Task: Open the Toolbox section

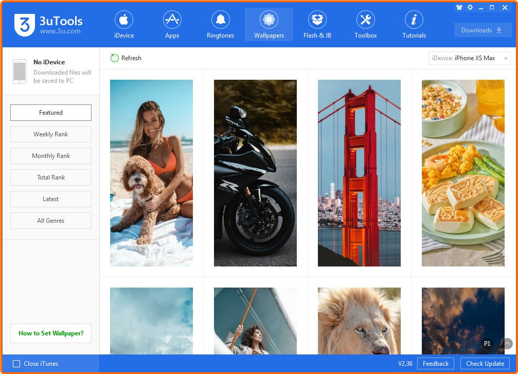Action: pos(366,25)
